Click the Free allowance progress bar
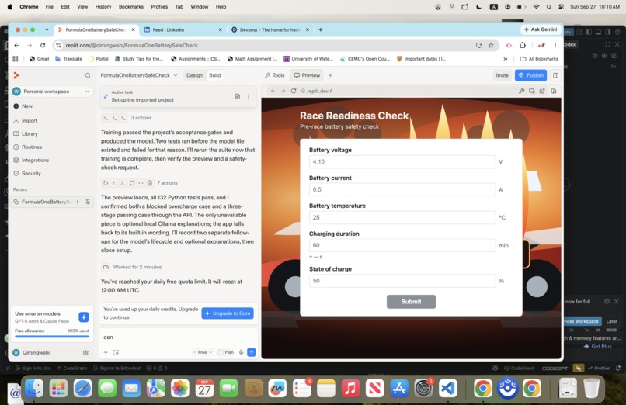Screen dimensions: 626x405 click(x=52, y=337)
